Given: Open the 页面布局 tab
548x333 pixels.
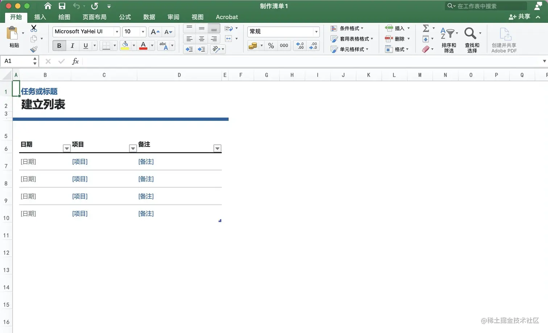Looking at the screenshot, I should coord(95,17).
